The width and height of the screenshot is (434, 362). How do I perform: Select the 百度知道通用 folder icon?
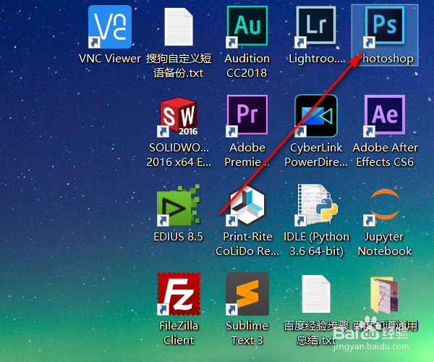(x=385, y=295)
